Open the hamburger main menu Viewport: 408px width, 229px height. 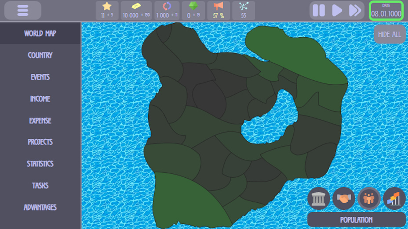[x=22, y=11]
